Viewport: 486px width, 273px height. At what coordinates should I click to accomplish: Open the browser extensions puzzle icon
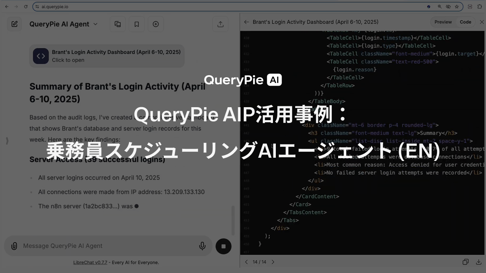pos(480,6)
